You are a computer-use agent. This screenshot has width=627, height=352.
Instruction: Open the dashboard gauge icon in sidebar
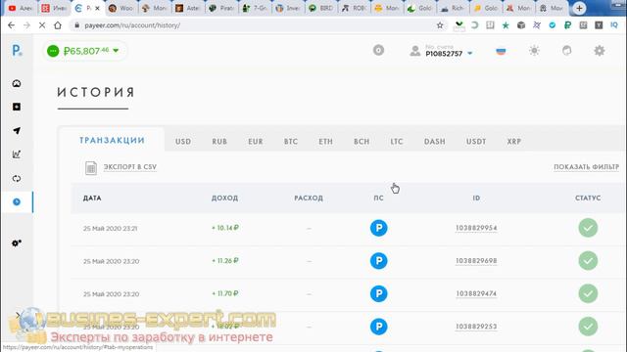coord(17,83)
